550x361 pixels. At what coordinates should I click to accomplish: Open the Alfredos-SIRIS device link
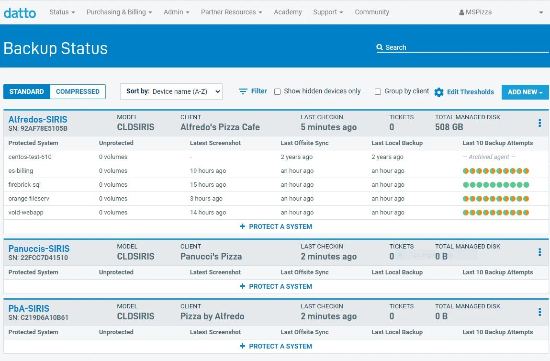(38, 119)
